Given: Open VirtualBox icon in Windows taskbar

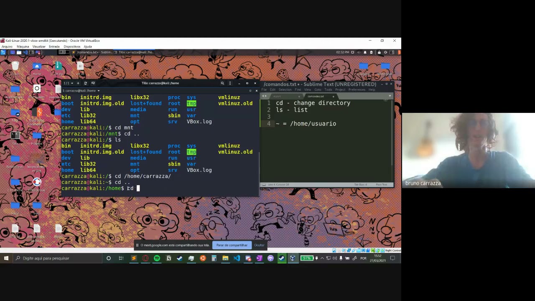Looking at the screenshot, I should click(x=293, y=258).
